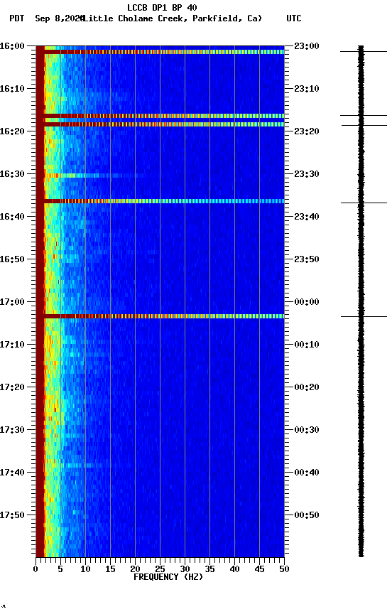The height and width of the screenshot is (614, 392).
Task: Click the '23:40' UTC time label
Action: tap(307, 217)
